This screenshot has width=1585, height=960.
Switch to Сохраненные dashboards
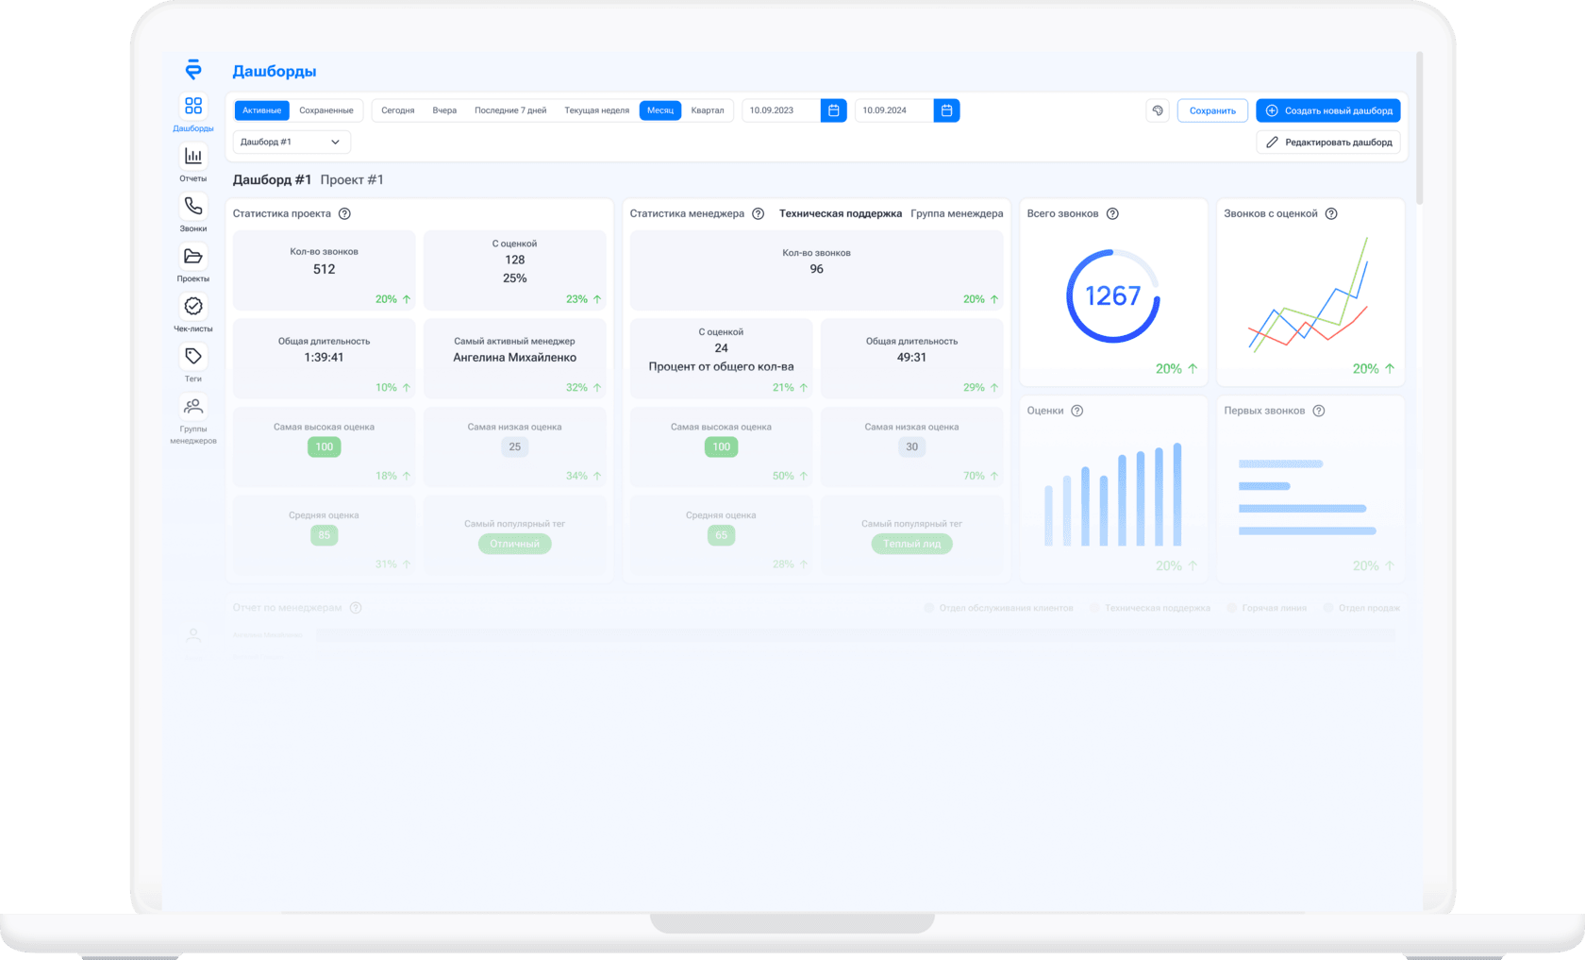point(326,110)
